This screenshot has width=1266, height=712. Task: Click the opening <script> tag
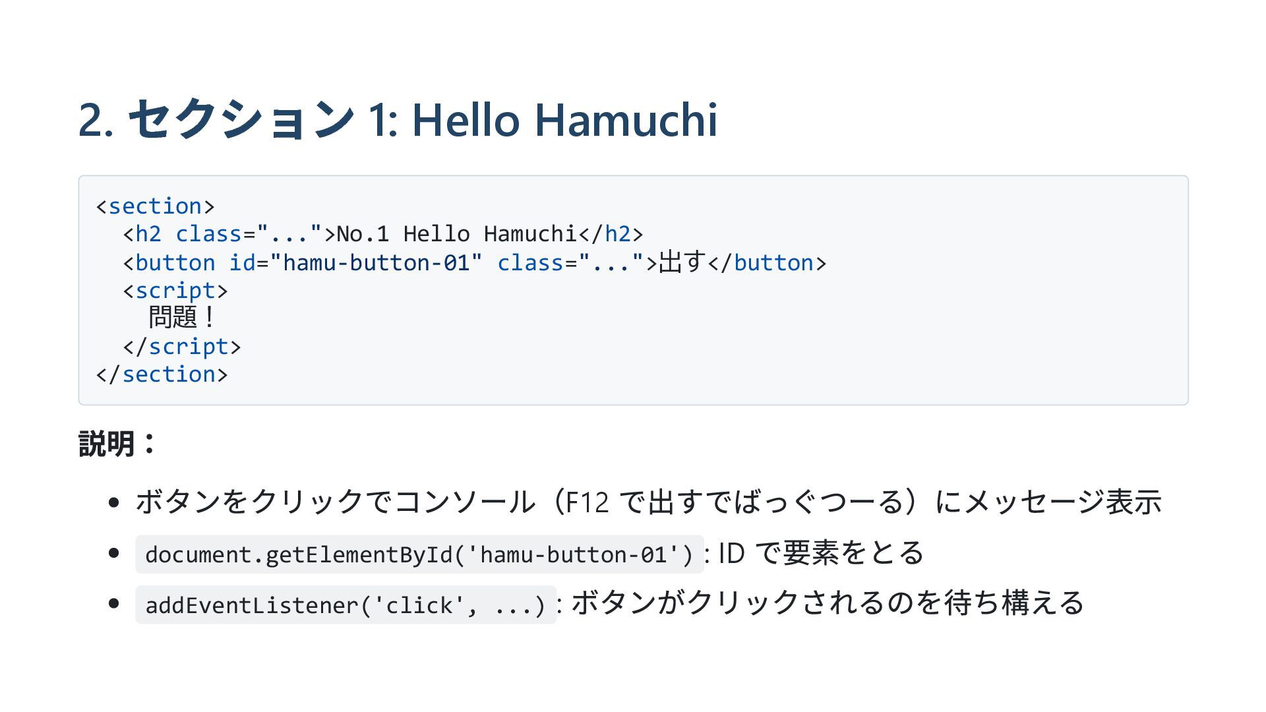tap(175, 291)
